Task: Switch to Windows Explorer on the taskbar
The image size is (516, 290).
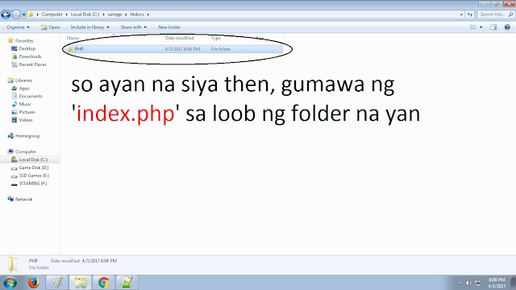Action: click(x=80, y=283)
